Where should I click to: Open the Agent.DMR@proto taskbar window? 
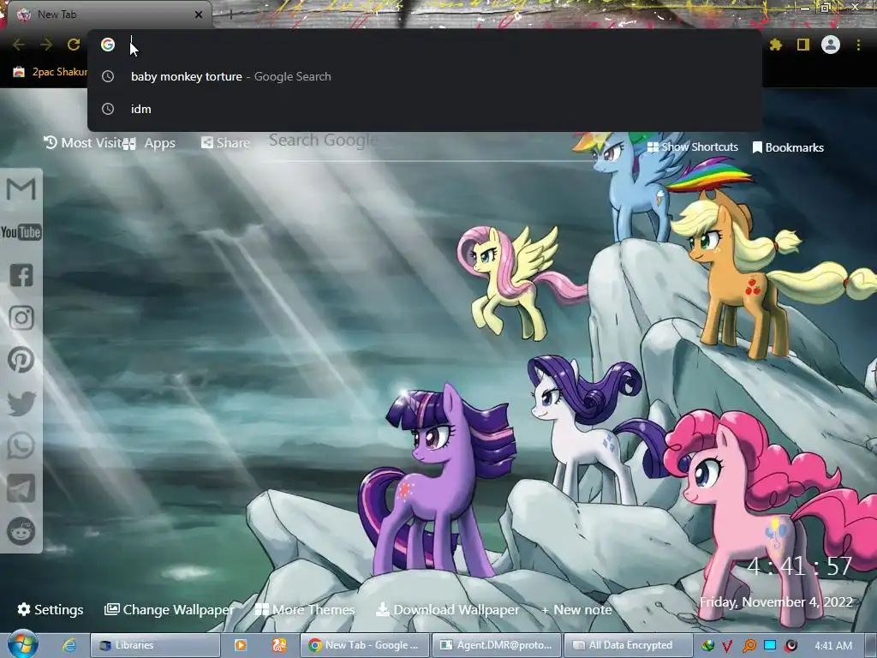click(497, 645)
